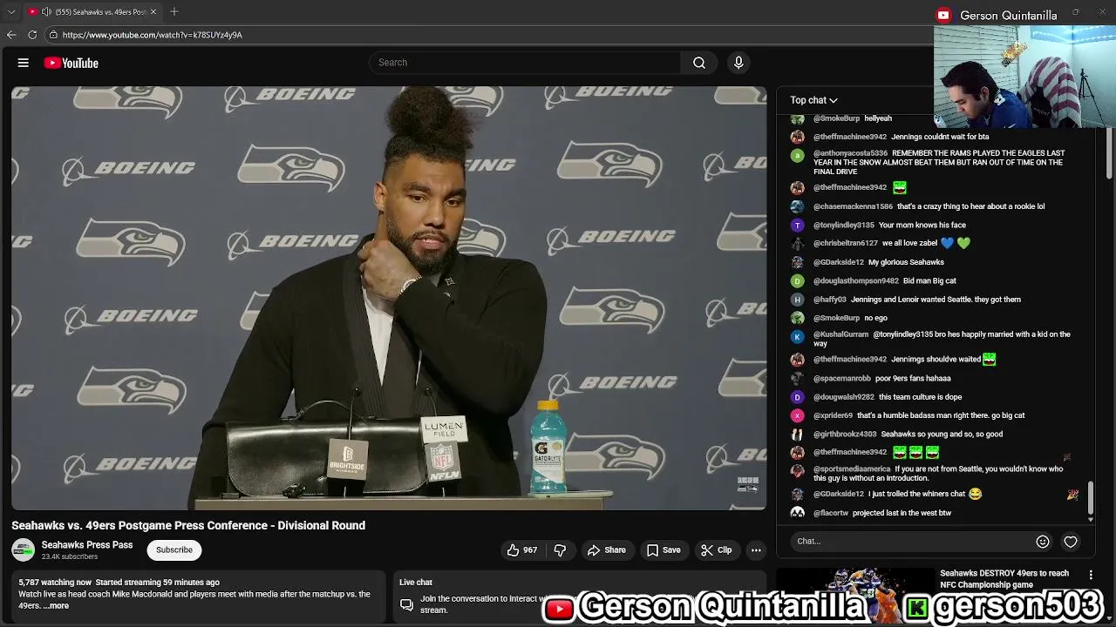Open the YouTube guide hamburger menu
The image size is (1116, 627).
[x=24, y=63]
